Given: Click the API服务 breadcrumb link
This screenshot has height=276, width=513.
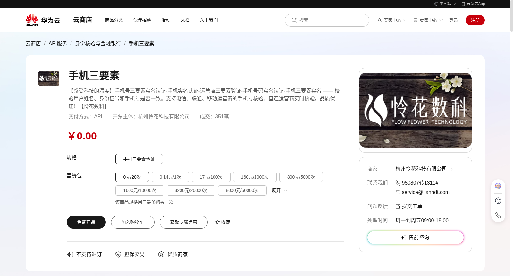Looking at the screenshot, I should pyautogui.click(x=58, y=43).
